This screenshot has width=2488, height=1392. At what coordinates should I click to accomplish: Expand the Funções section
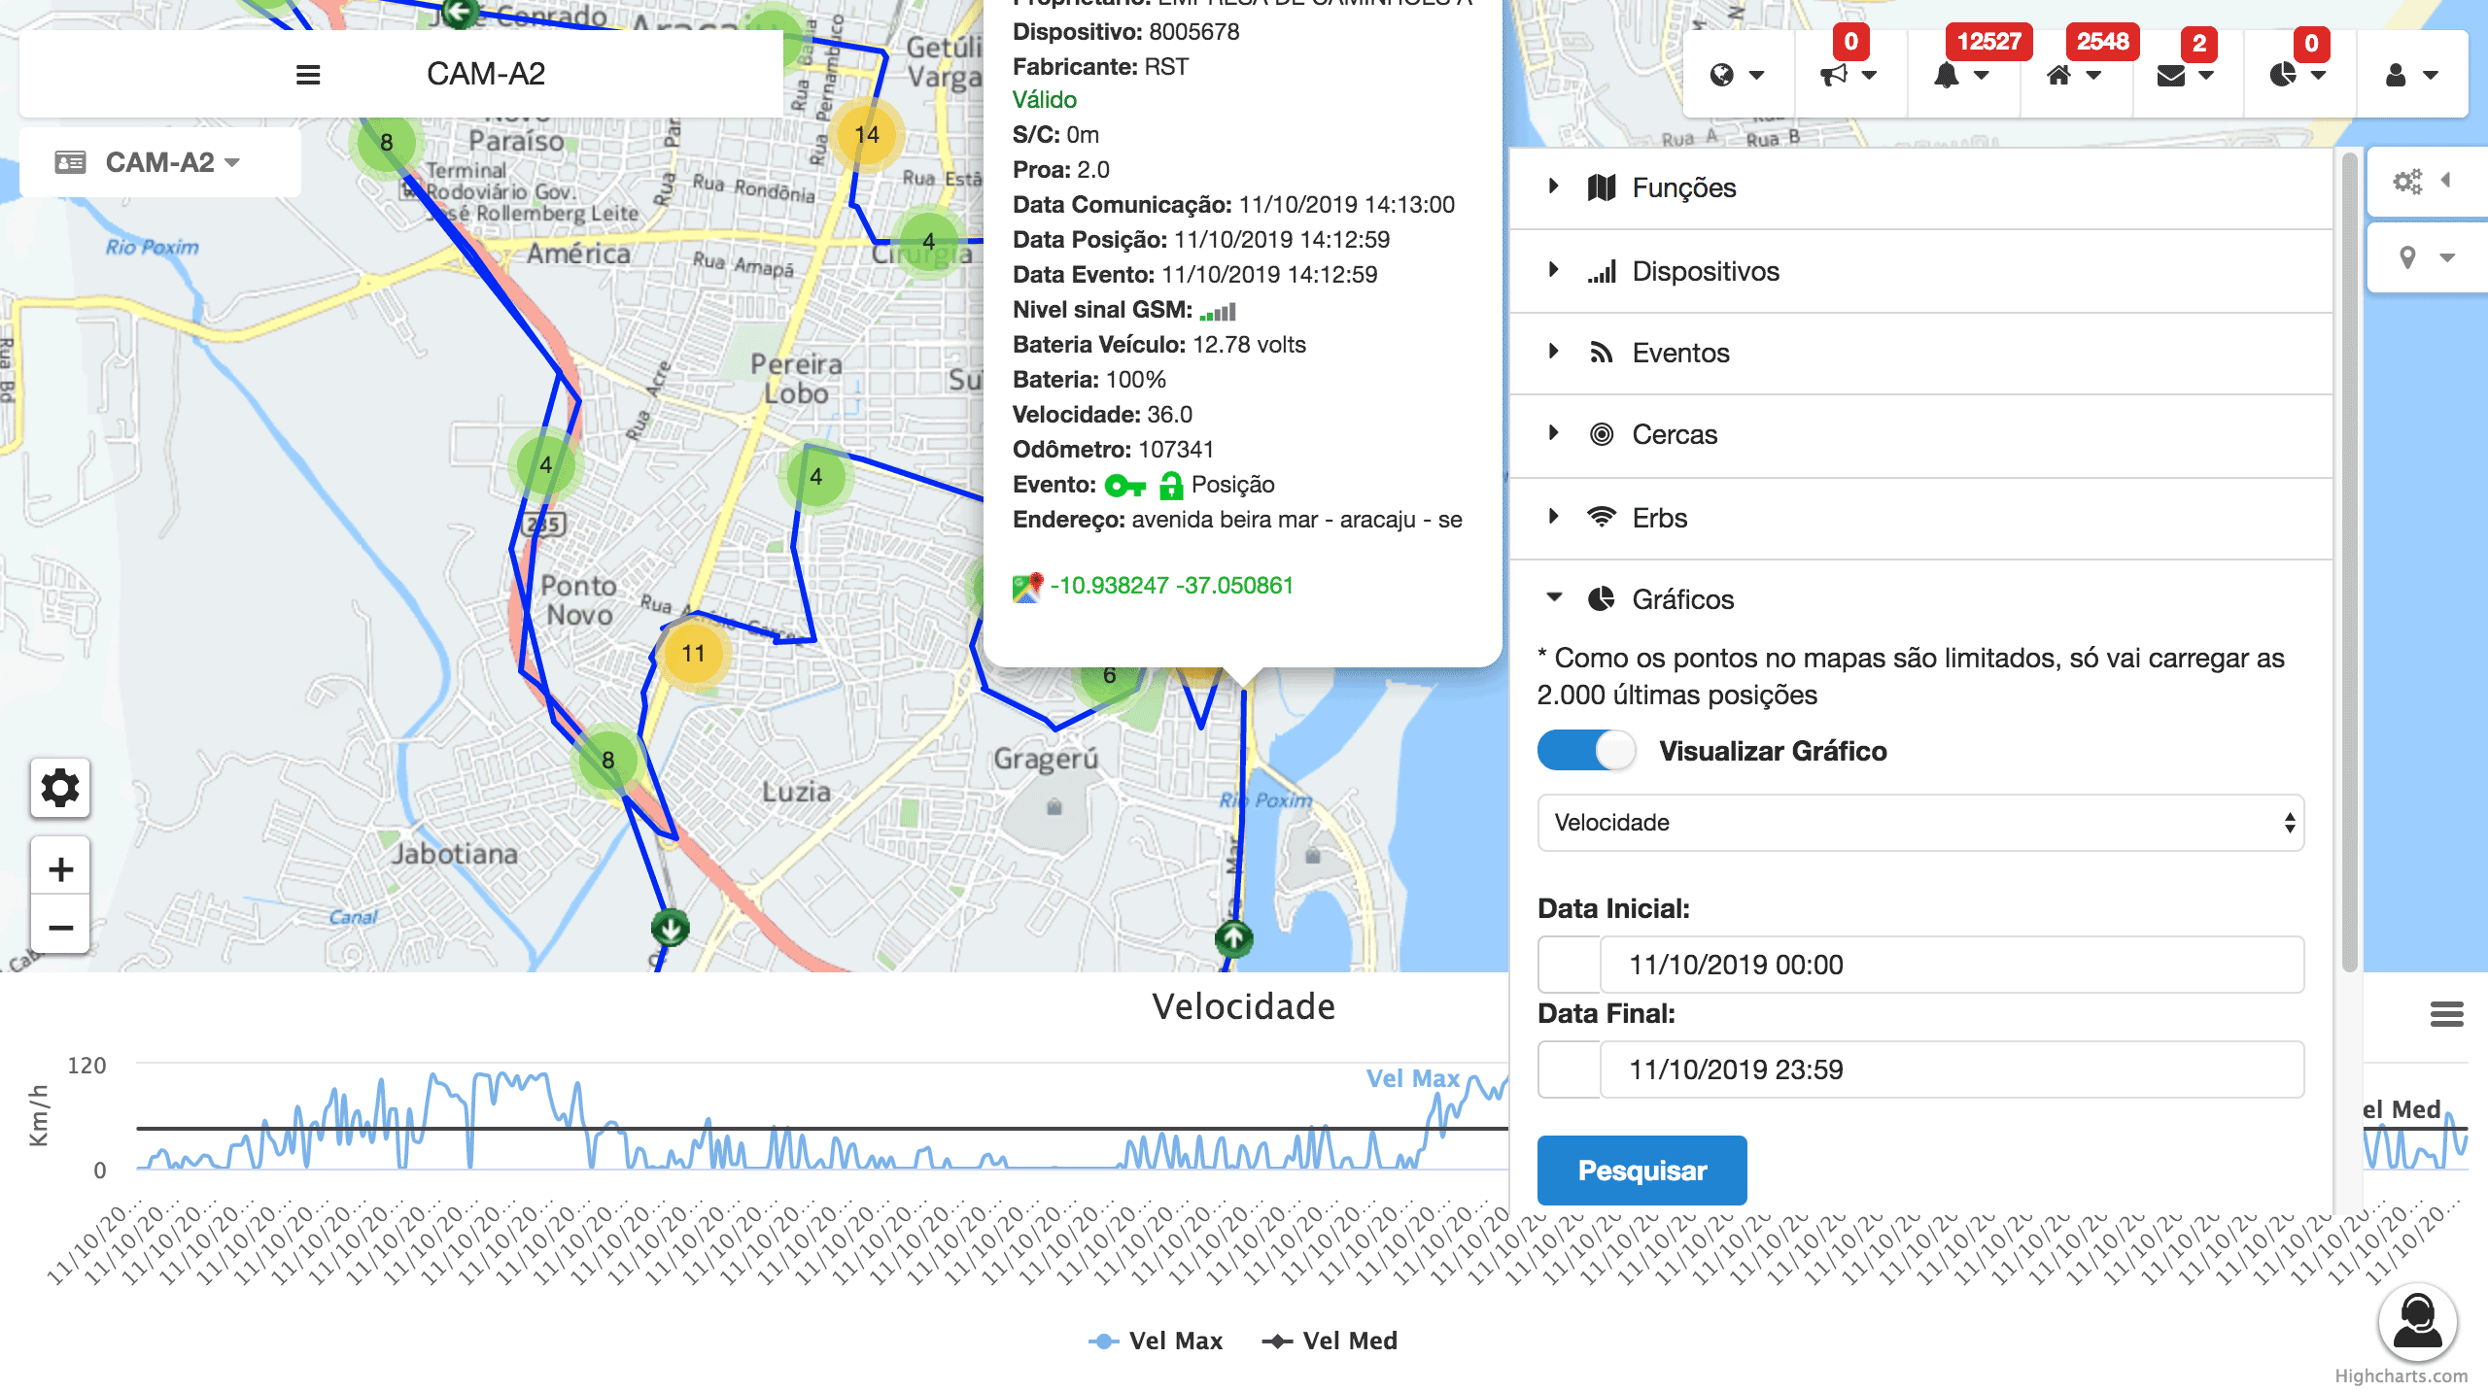tap(1921, 187)
